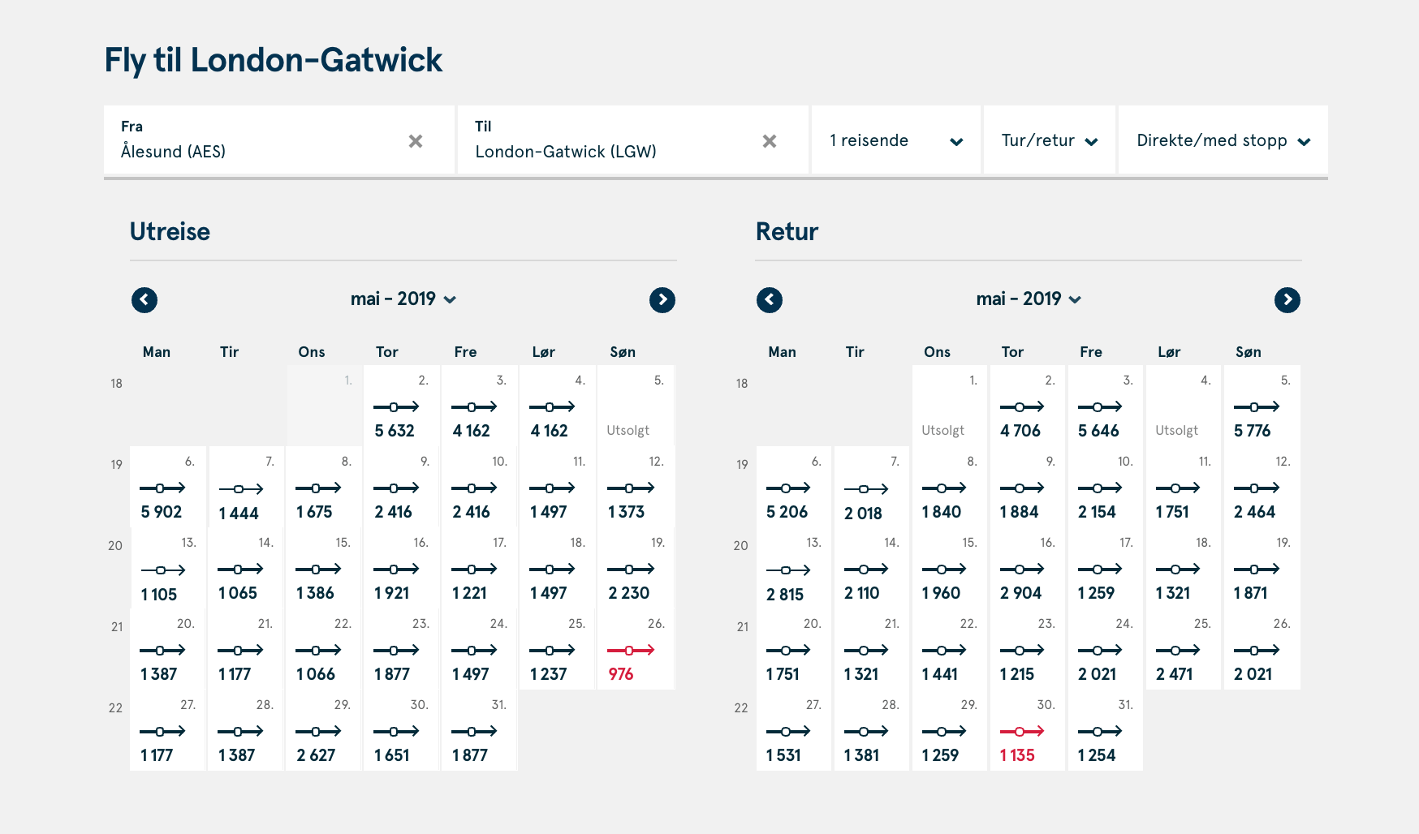
Task: Open Retur month selector mai - 2019
Action: click(1029, 299)
